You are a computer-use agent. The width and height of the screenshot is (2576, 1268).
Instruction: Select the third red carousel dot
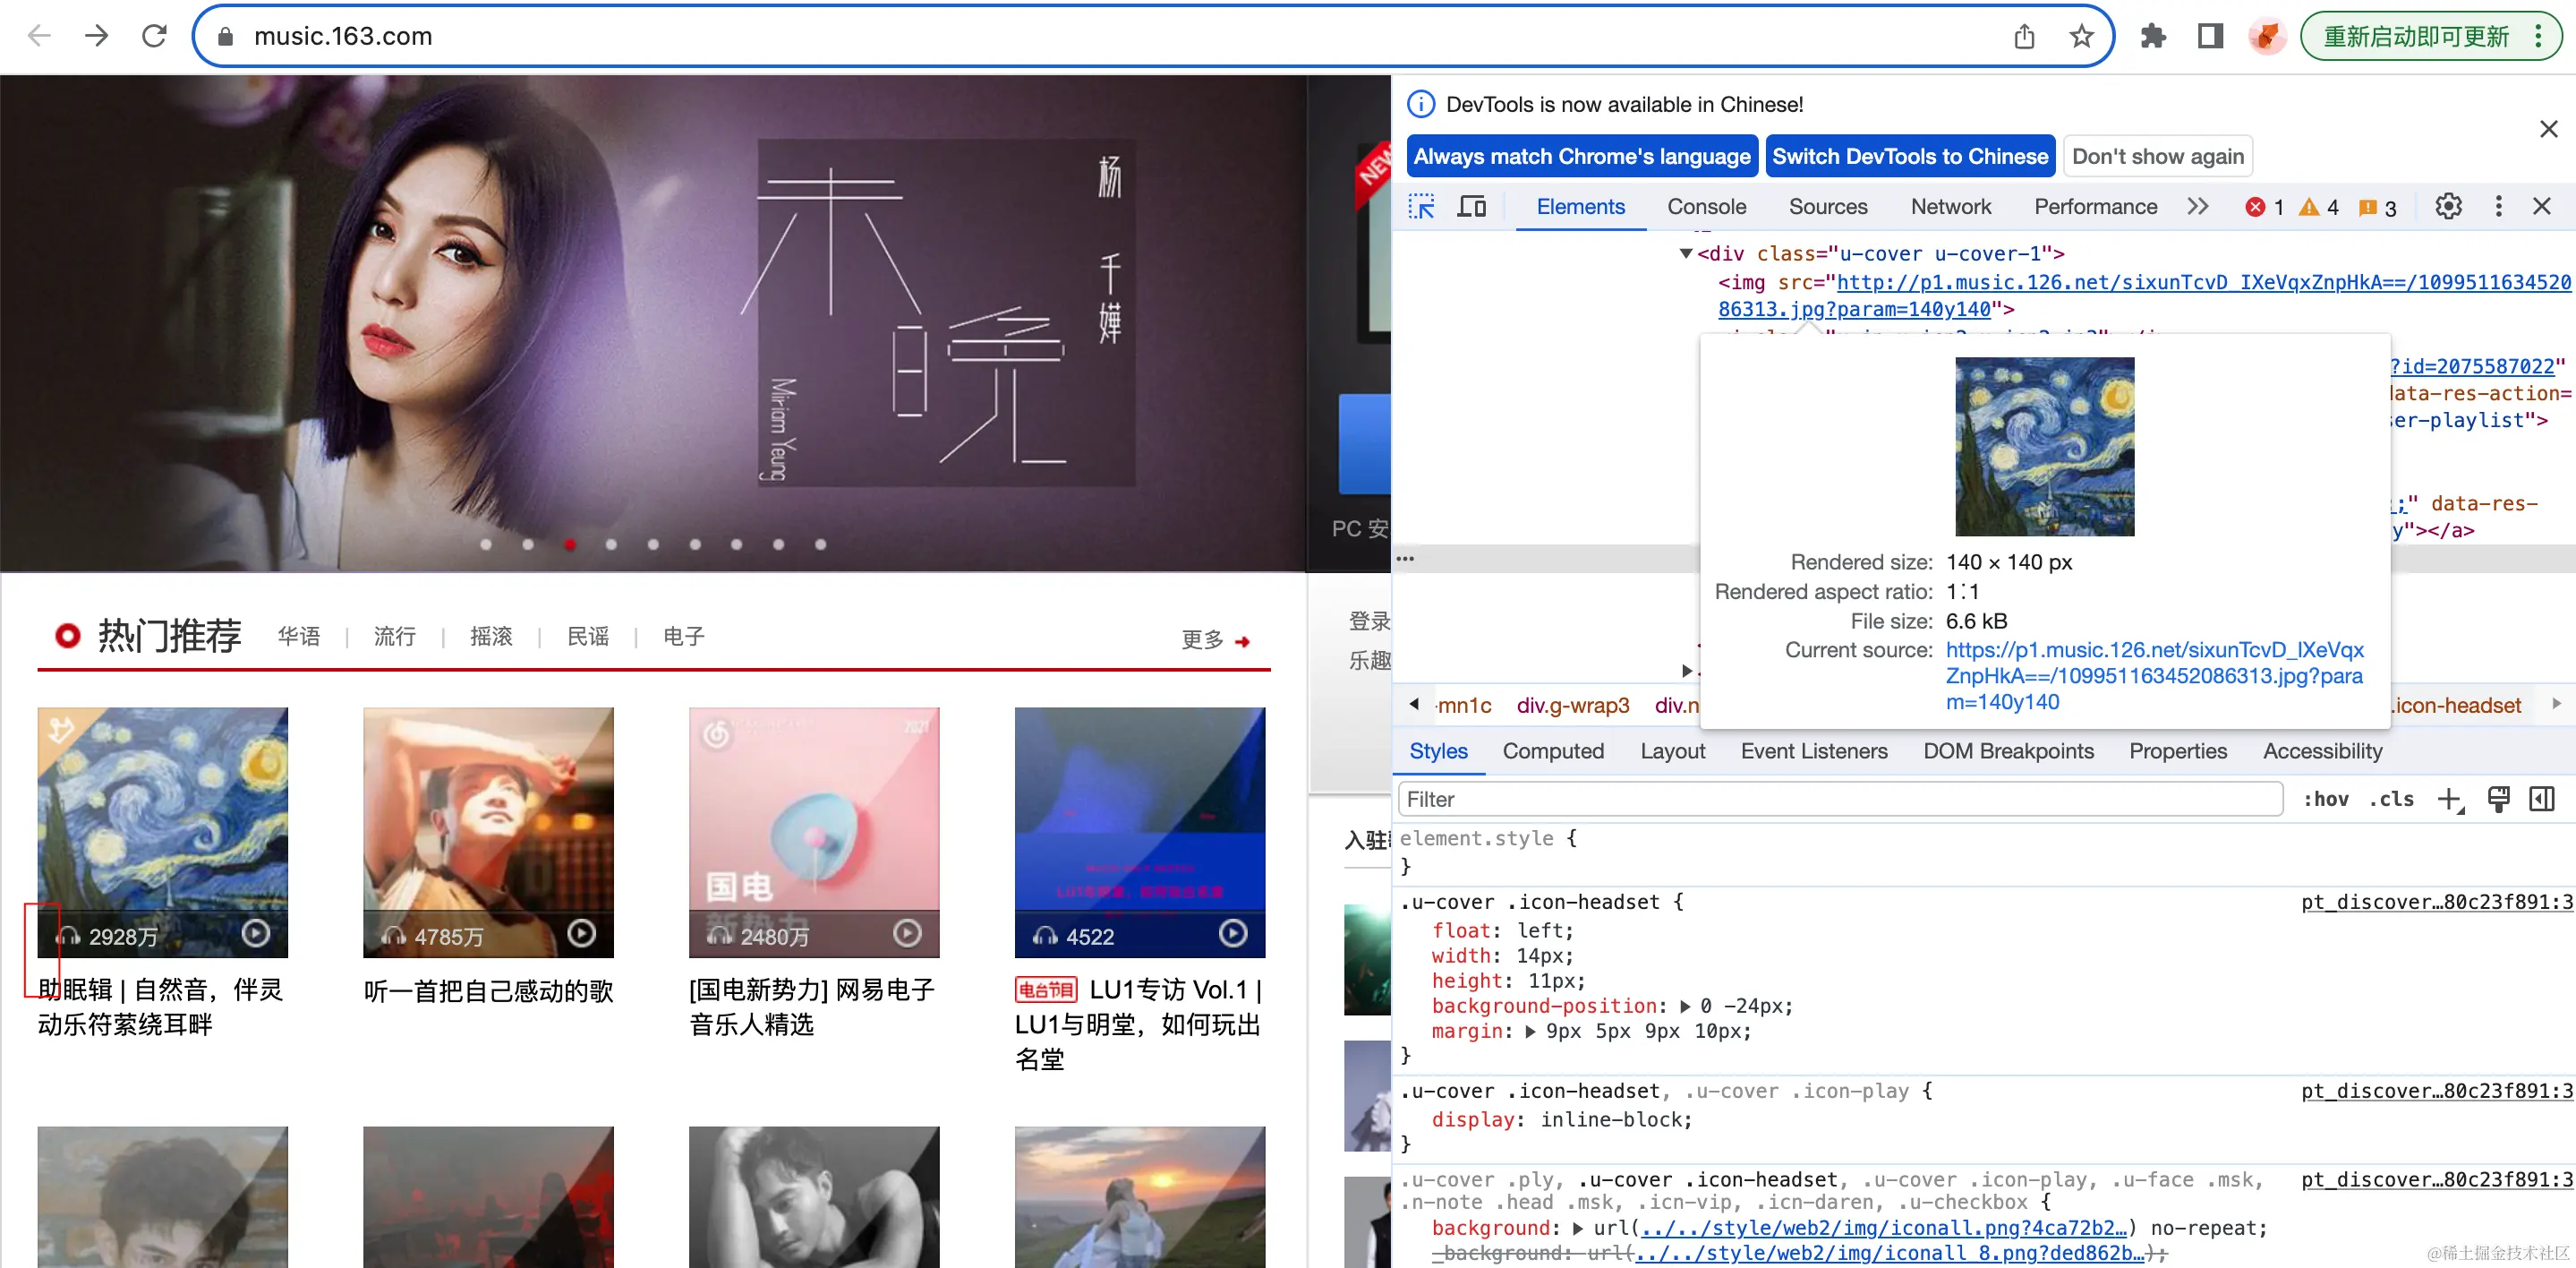(x=569, y=544)
